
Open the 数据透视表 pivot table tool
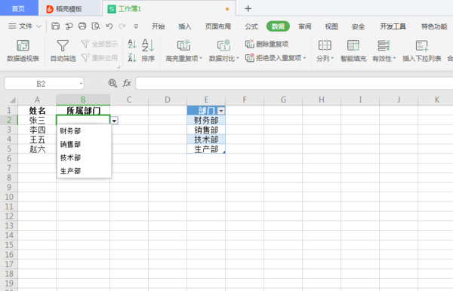23,51
